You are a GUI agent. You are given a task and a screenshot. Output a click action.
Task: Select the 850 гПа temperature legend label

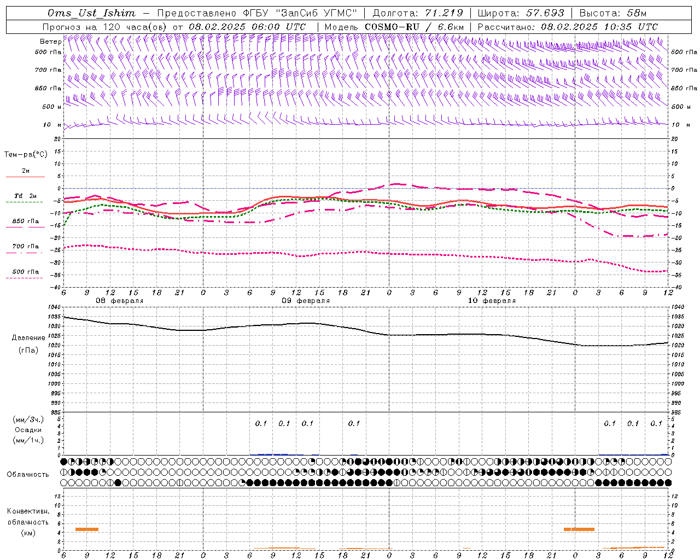click(26, 221)
